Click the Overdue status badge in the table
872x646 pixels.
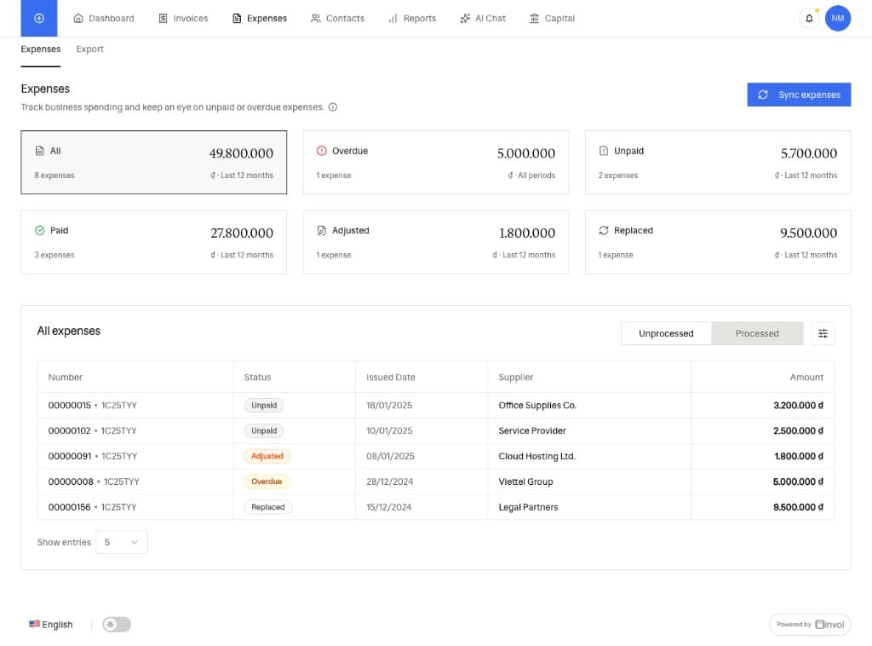click(x=267, y=482)
